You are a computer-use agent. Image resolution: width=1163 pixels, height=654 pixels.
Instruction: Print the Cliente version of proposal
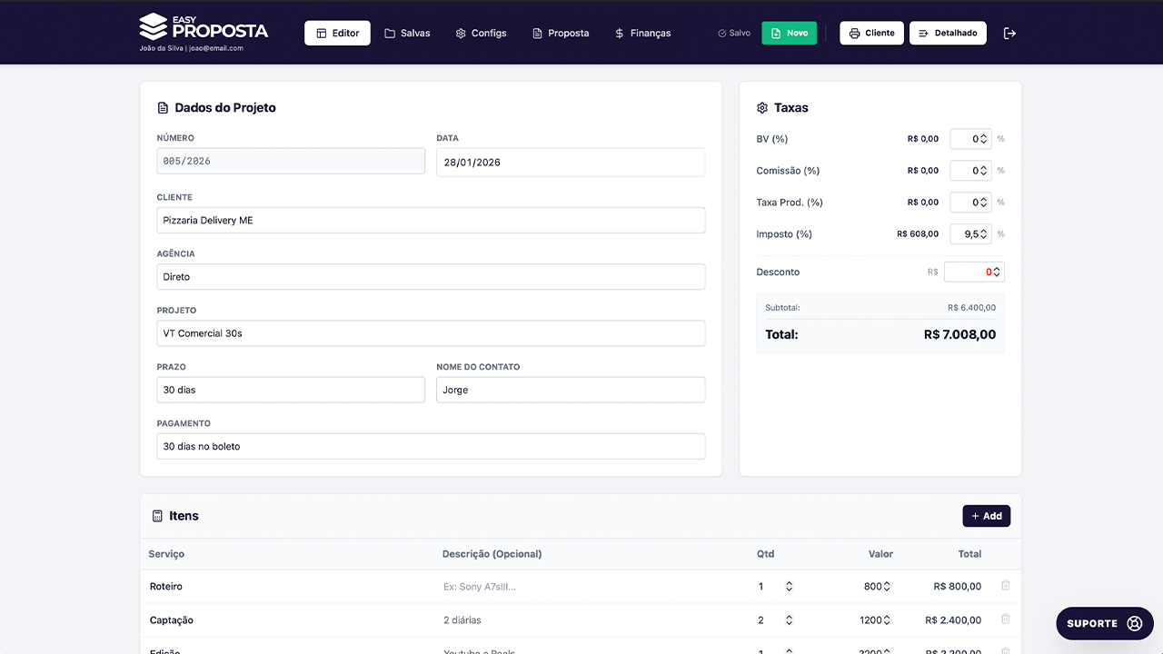(871, 34)
